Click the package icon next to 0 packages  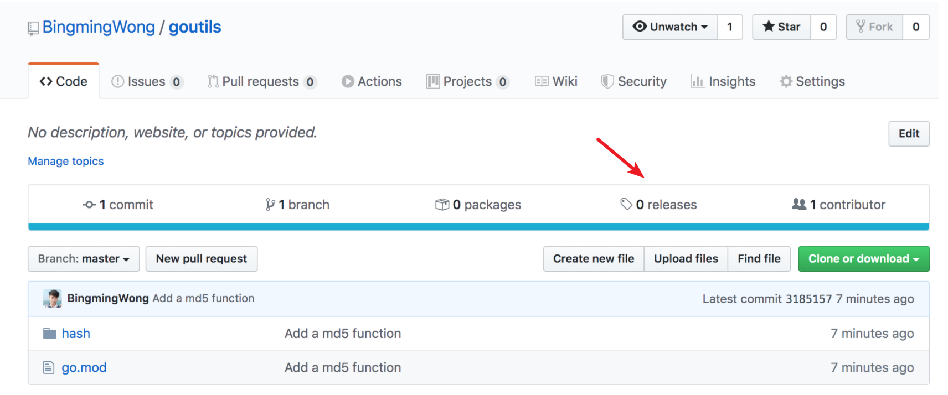[x=442, y=205]
